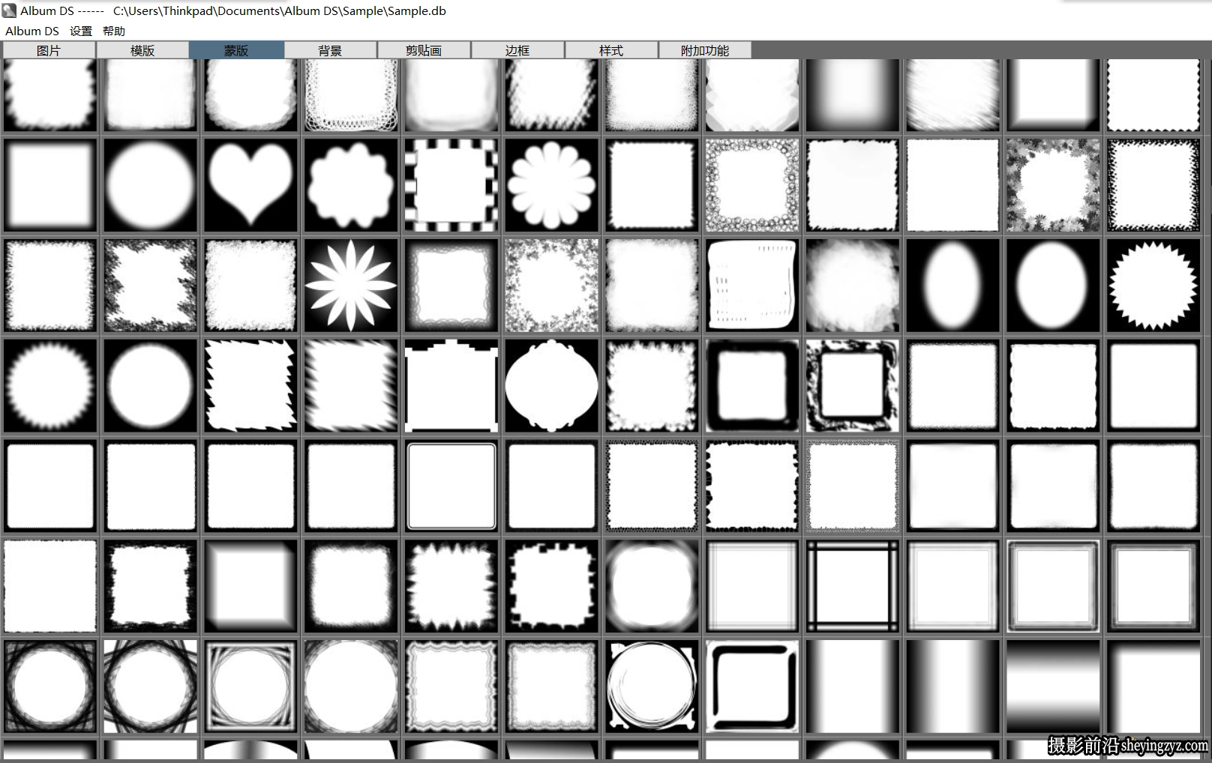Image resolution: width=1212 pixels, height=763 pixels.
Task: Open the 设置 menu
Action: [81, 31]
